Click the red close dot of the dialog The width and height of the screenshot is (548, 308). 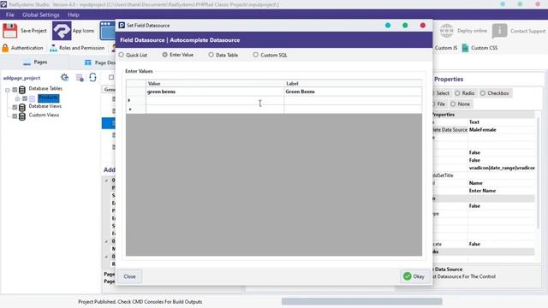click(422, 25)
